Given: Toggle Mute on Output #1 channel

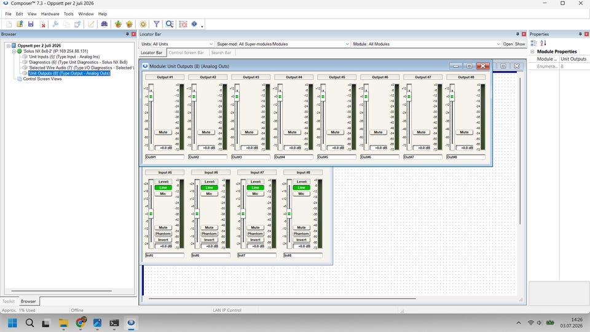Looking at the screenshot, I should click(163, 132).
